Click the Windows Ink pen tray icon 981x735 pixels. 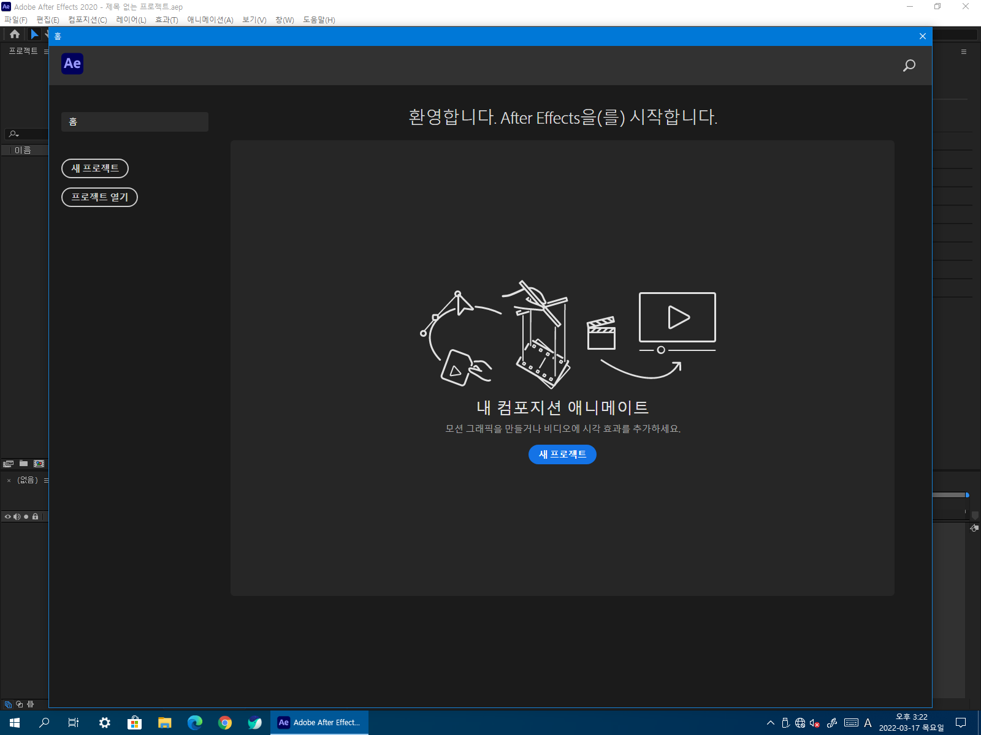832,723
